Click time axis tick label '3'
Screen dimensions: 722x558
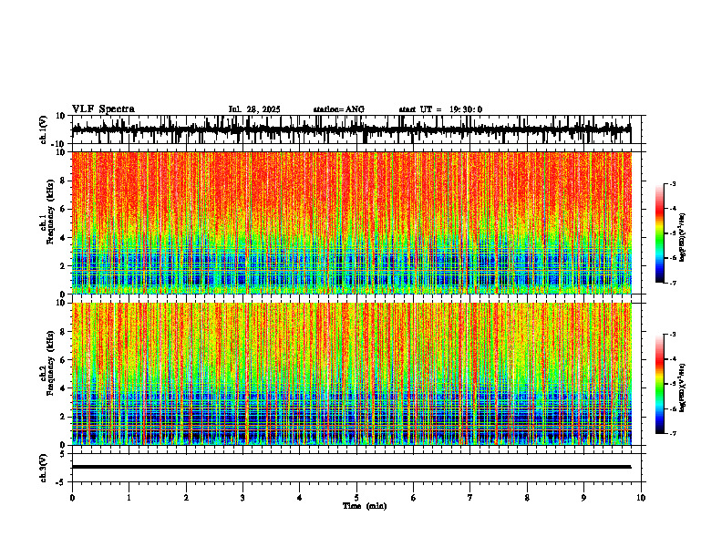pyautogui.click(x=242, y=498)
